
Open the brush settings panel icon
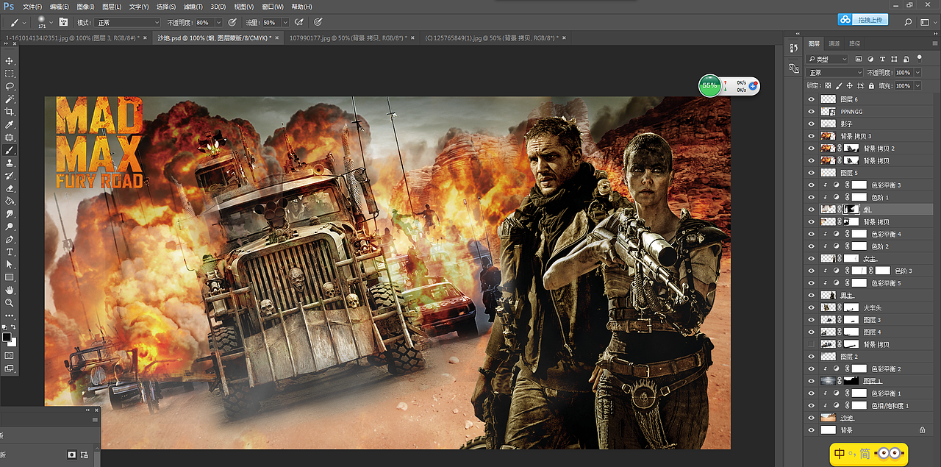coord(64,22)
